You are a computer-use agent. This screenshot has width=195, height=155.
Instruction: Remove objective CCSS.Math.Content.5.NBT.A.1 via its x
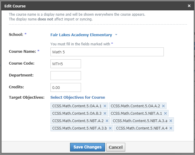point(165,114)
